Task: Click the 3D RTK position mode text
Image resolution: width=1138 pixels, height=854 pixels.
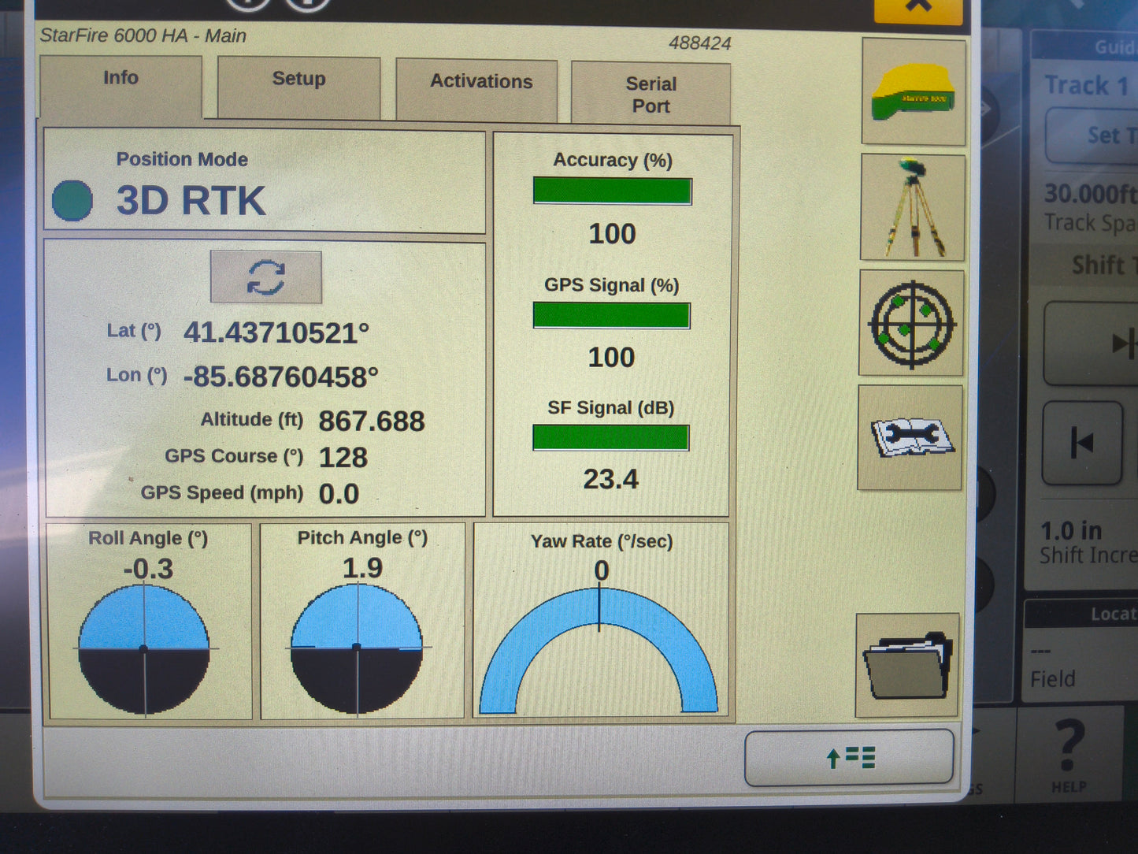Action: (191, 201)
